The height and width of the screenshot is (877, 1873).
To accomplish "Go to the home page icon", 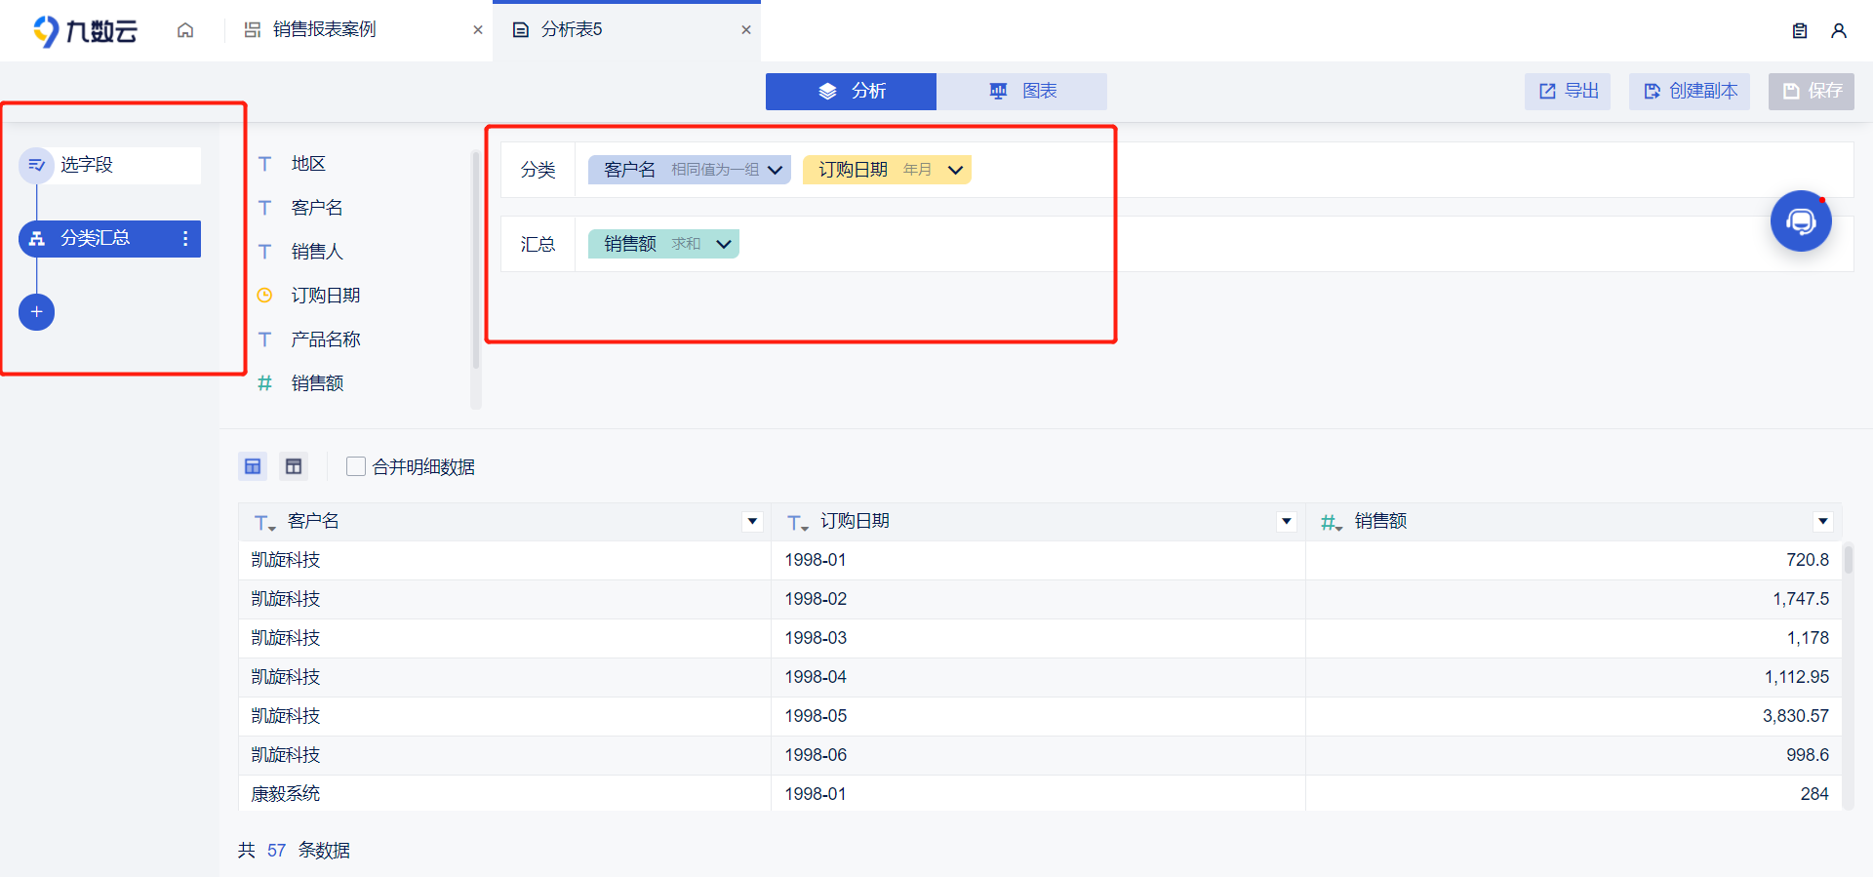I will click(185, 30).
